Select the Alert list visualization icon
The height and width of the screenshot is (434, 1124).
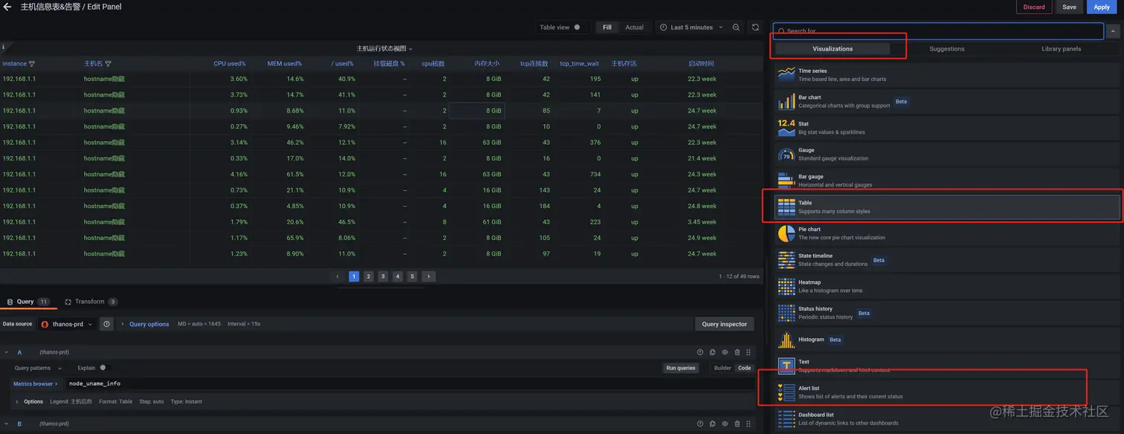coord(786,392)
